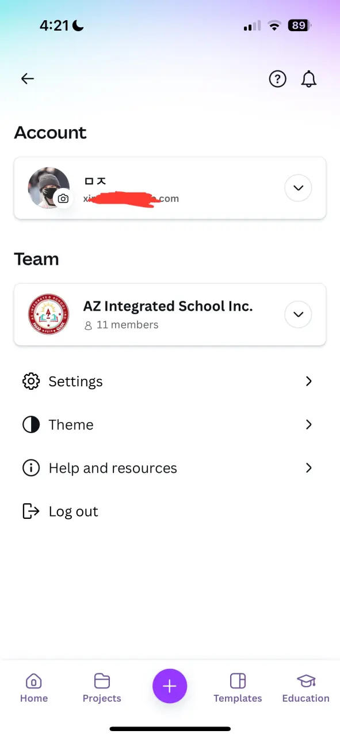Switch to the Templates tab
Image resolution: width=340 pixels, height=738 pixels.
[x=238, y=688]
